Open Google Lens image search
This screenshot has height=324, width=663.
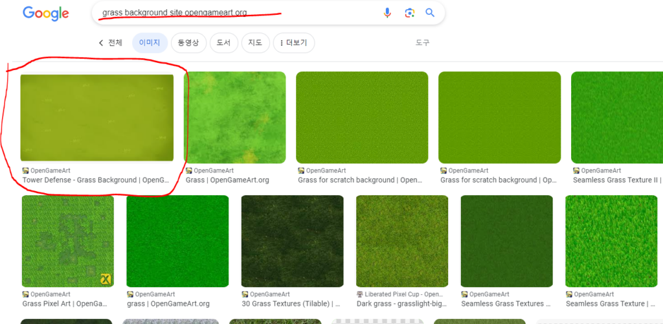(x=409, y=13)
